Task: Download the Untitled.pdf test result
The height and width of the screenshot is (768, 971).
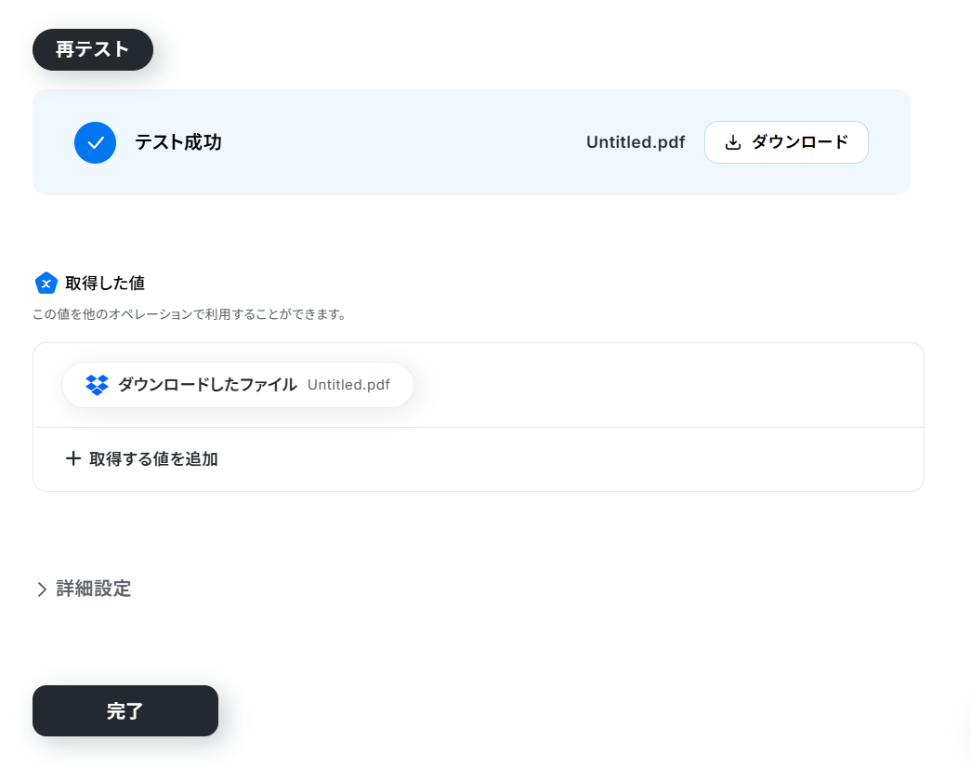Action: click(786, 142)
